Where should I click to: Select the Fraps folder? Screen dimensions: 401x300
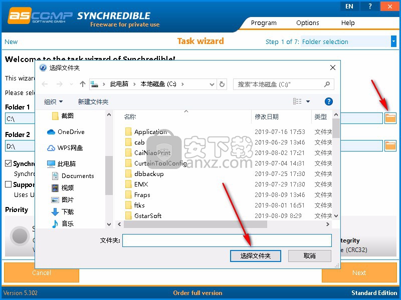pos(138,194)
